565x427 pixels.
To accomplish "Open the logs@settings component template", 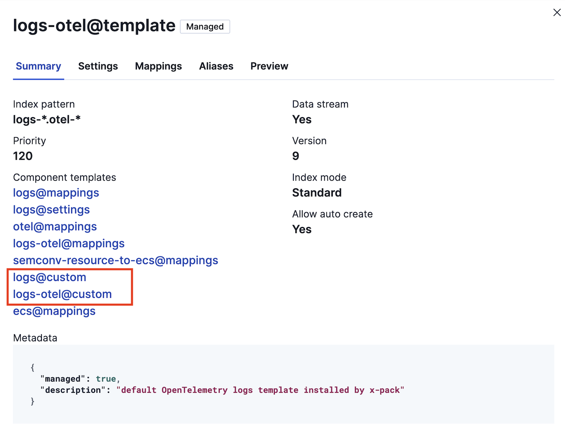I will (51, 210).
